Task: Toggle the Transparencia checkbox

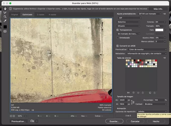Action: (117, 30)
